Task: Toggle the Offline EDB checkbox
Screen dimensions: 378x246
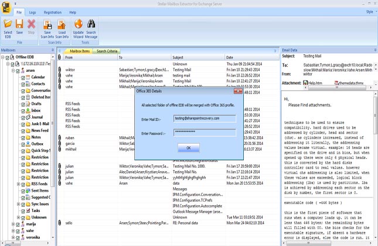Action: [7, 57]
